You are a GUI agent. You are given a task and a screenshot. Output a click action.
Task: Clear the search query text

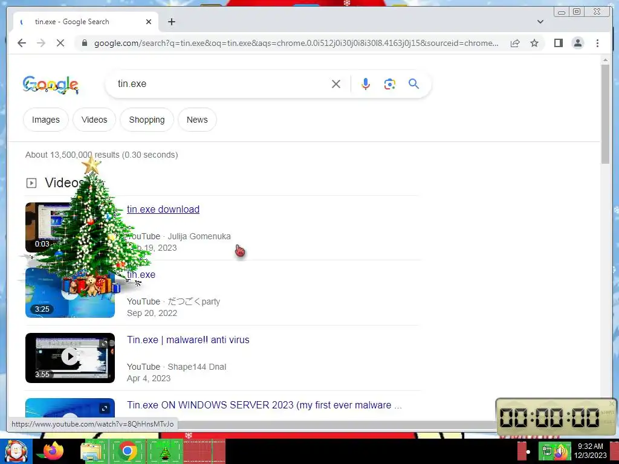click(336, 83)
